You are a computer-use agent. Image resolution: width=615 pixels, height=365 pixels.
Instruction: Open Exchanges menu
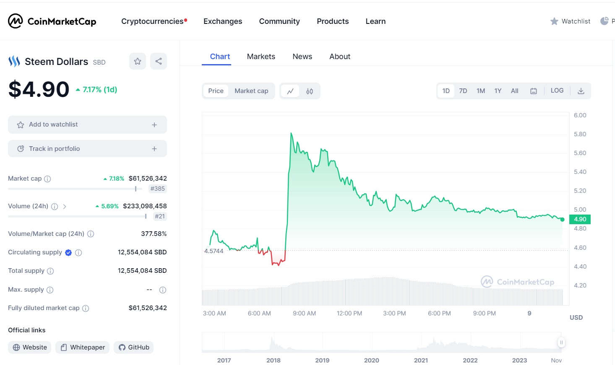223,21
